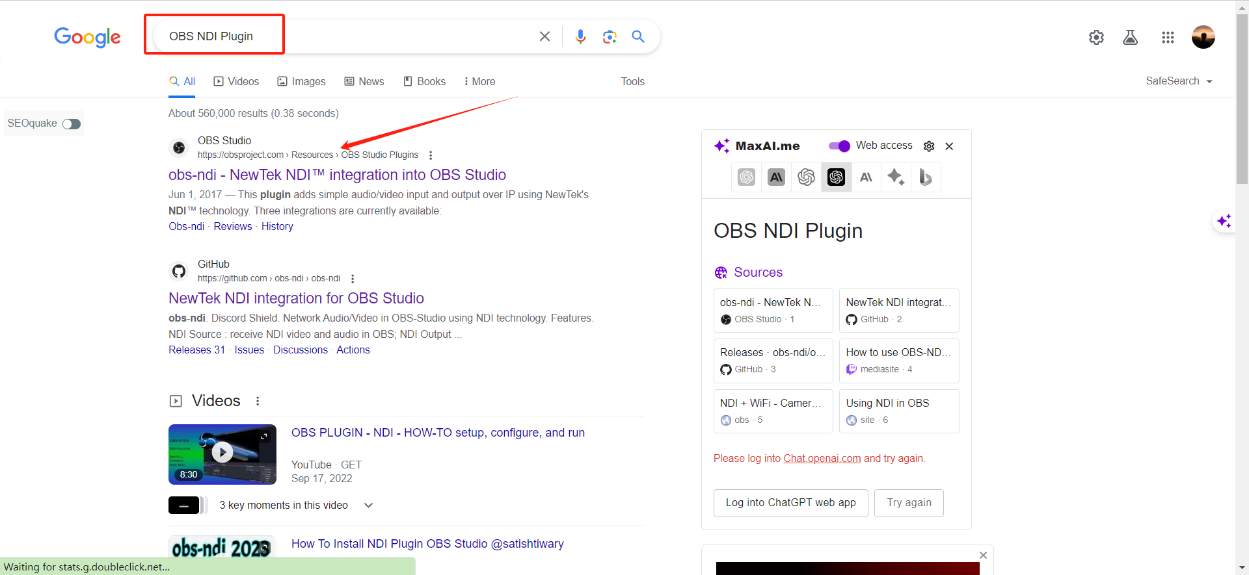
Task: Open Google Apps grid menu
Action: [1168, 38]
